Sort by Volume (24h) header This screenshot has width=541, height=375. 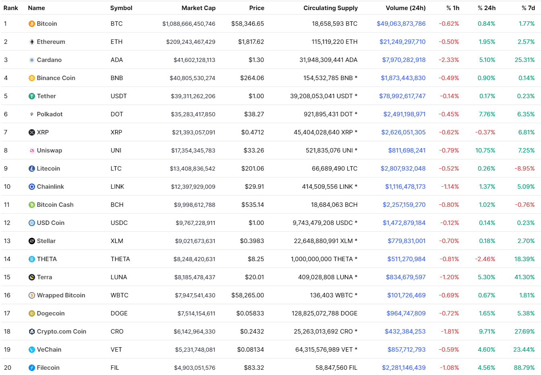406,8
